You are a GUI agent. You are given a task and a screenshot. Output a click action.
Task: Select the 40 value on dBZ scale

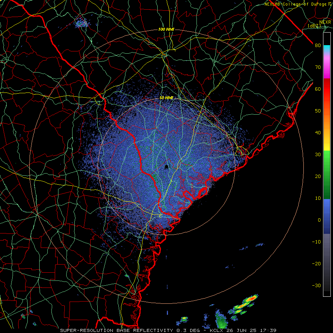[x=318, y=133]
